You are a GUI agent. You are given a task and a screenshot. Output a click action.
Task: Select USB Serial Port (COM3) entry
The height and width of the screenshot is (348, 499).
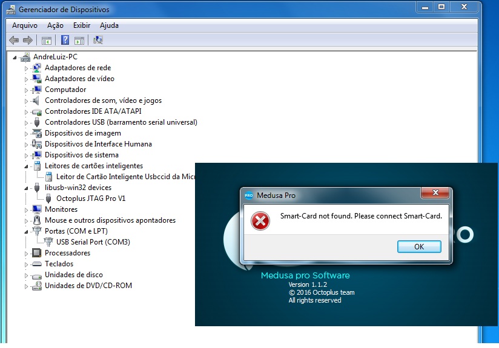coord(93,242)
